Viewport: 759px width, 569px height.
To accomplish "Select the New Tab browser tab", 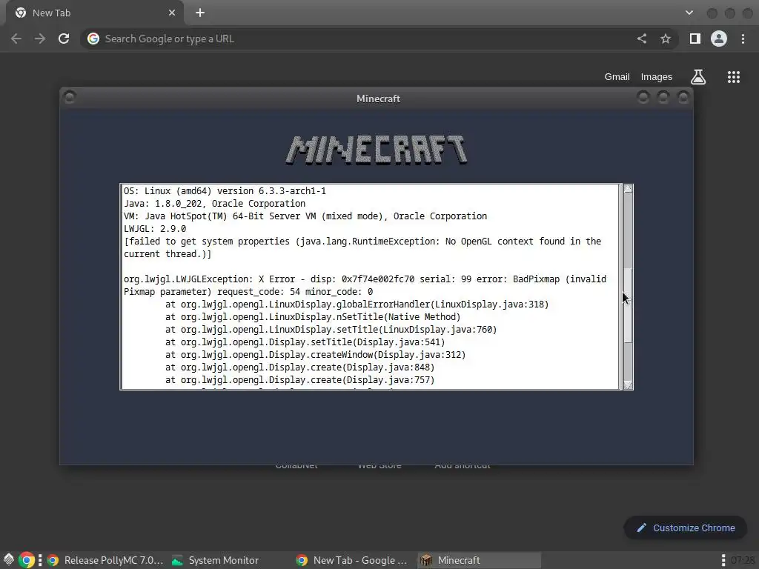I will [96, 13].
